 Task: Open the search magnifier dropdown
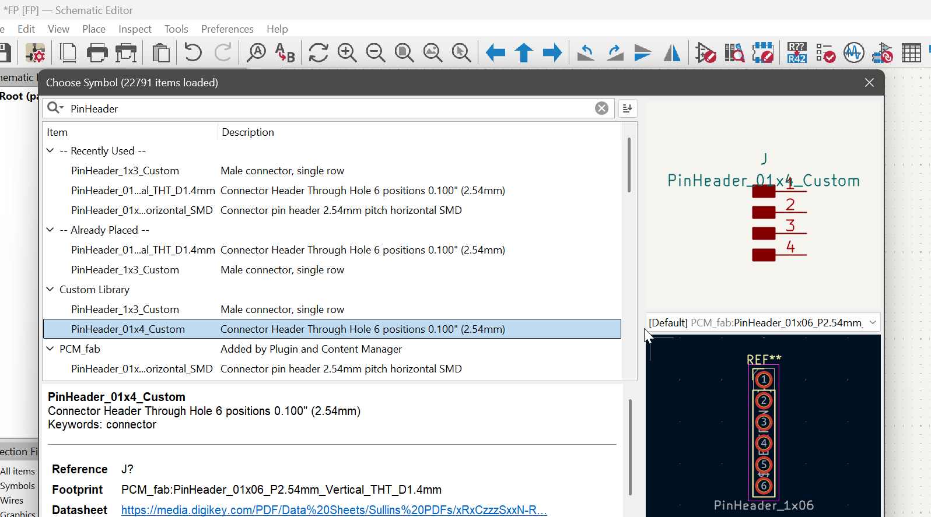tap(55, 108)
